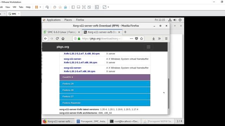This screenshot has height=126, width=225.
Task: Open the Xvfb-1.20.1-5.1.el7.x86_64.rpm link
Action: click(x=81, y=61)
